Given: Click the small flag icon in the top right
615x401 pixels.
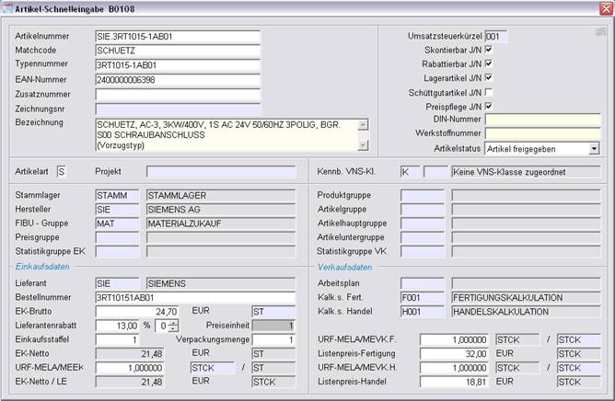Looking at the screenshot, I should 600,31.
